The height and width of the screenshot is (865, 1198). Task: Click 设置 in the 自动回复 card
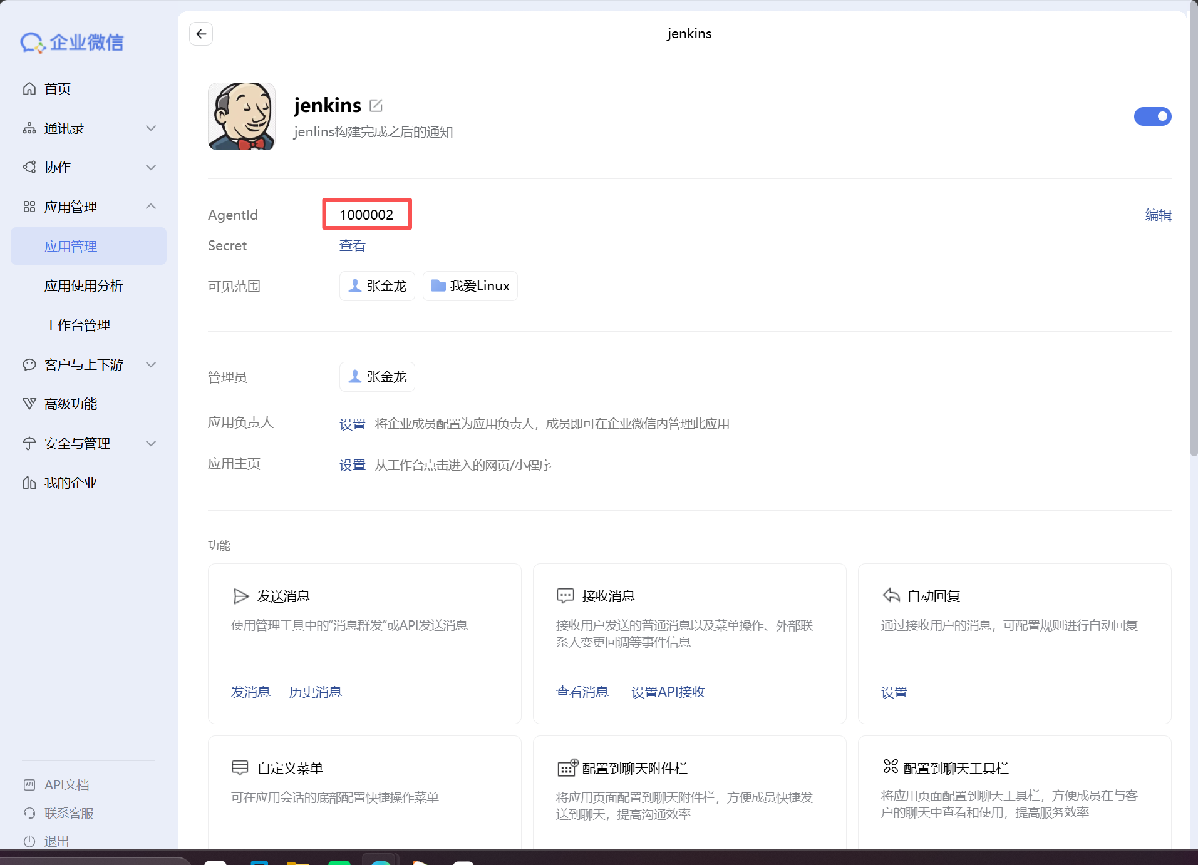[x=894, y=692]
